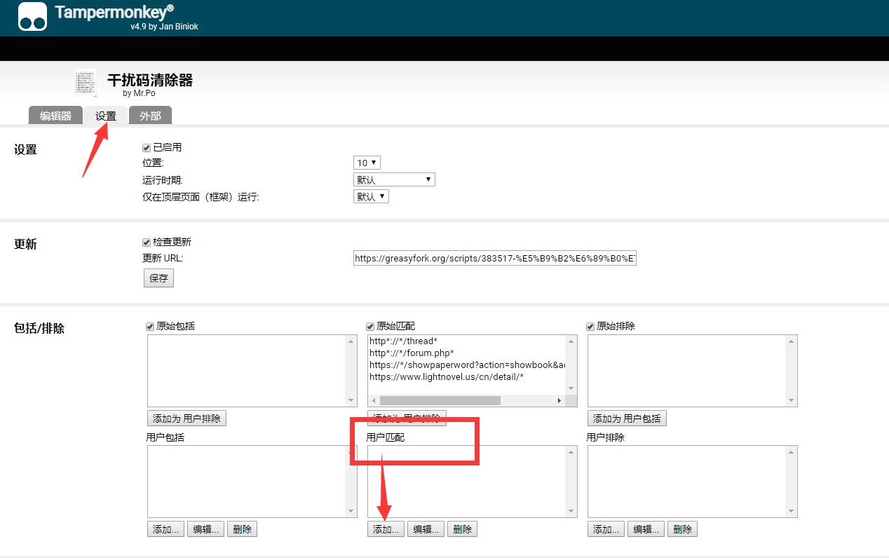Click right scroll arrow of 原始匹配 list
This screenshot has height=558, width=889.
pyautogui.click(x=559, y=400)
